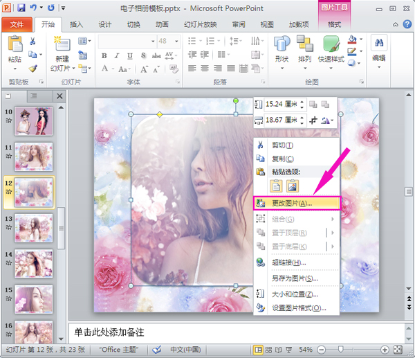Click the New Slide icon
Screen dimensions: 415x358
pyautogui.click(x=62, y=44)
